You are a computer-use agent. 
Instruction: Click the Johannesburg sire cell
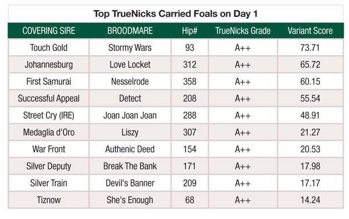pyautogui.click(x=49, y=64)
